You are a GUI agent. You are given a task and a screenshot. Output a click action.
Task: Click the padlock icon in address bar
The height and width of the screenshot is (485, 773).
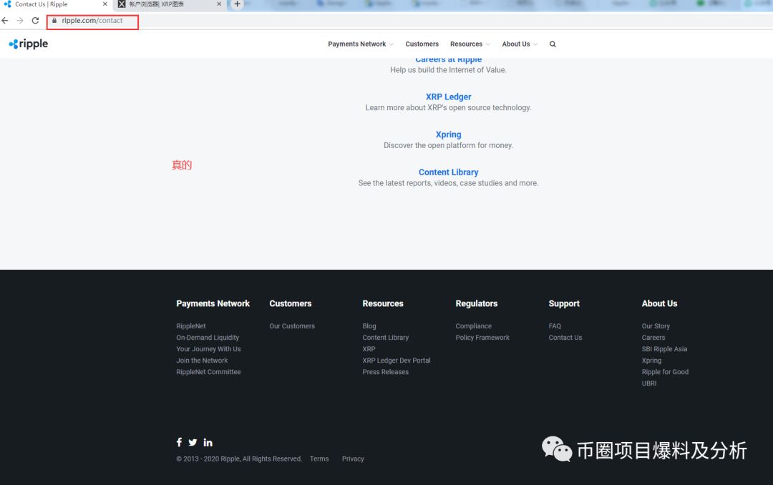click(54, 21)
